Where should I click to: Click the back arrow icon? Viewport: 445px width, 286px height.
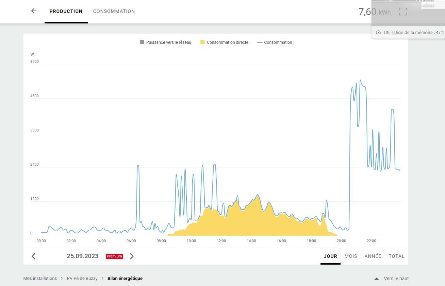click(34, 11)
